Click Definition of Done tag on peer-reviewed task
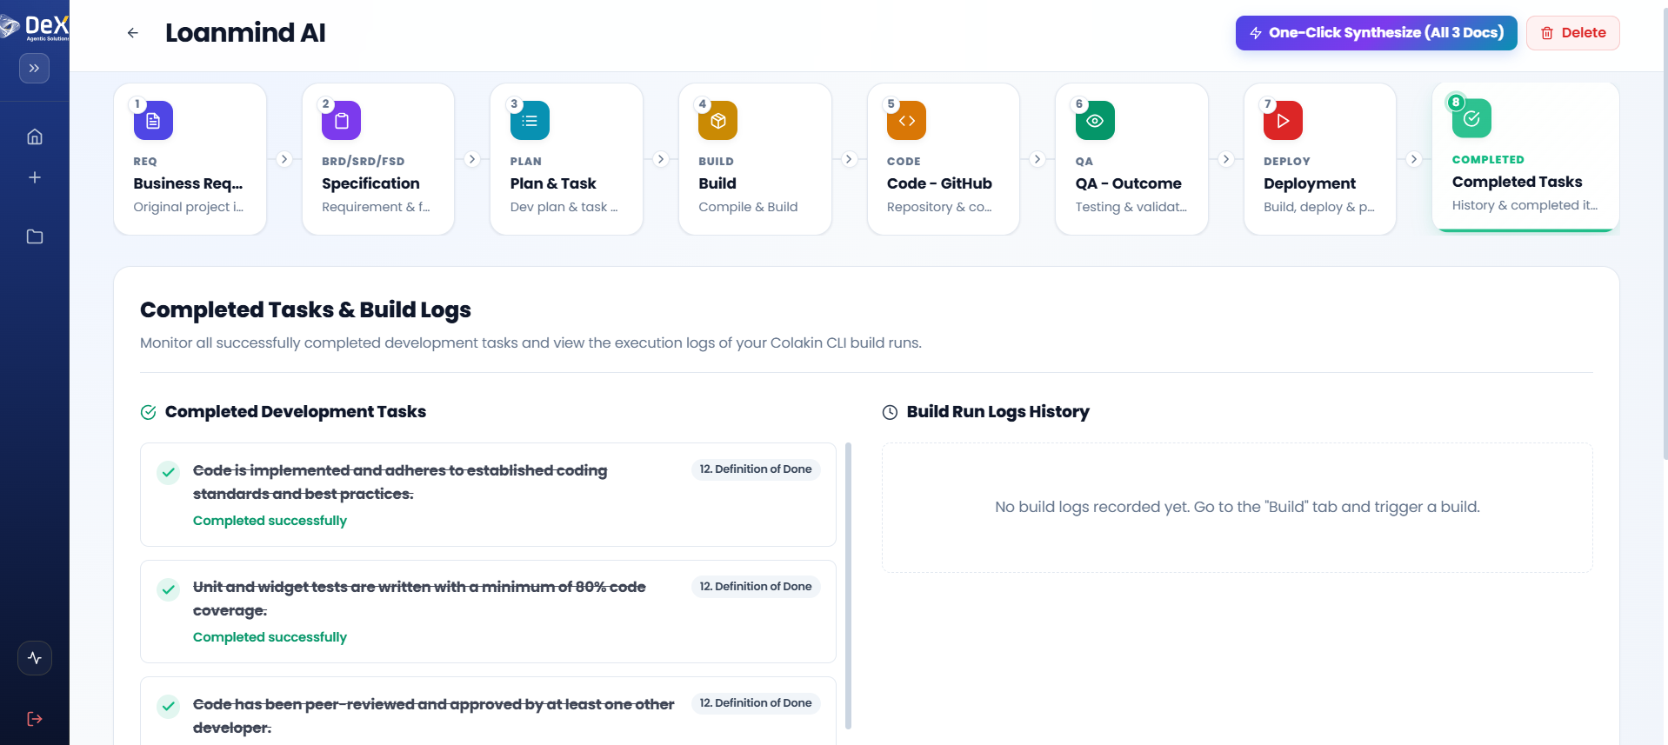Image resolution: width=1668 pixels, height=745 pixels. [756, 703]
